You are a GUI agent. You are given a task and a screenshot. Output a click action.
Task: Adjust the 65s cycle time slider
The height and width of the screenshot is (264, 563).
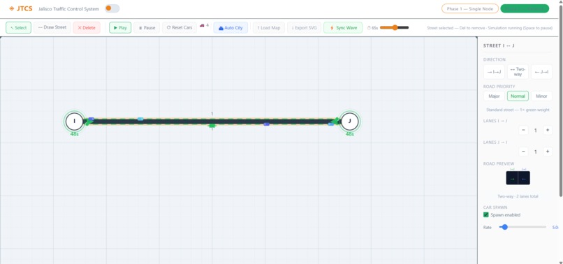(x=394, y=28)
